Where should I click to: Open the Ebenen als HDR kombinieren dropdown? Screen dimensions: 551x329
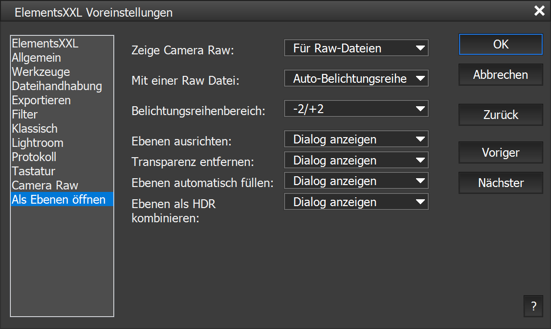click(x=356, y=202)
